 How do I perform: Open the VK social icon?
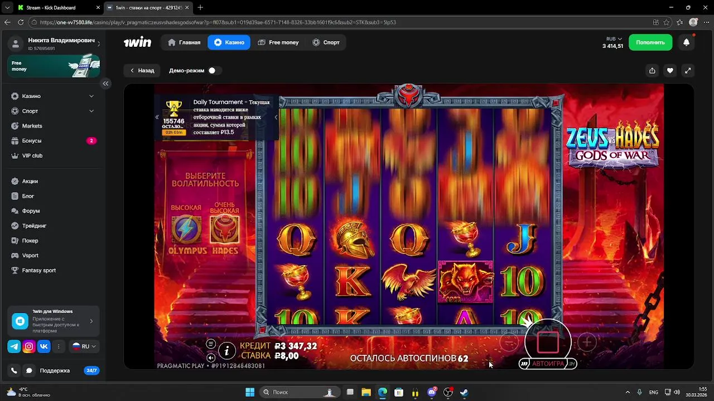[x=44, y=346]
